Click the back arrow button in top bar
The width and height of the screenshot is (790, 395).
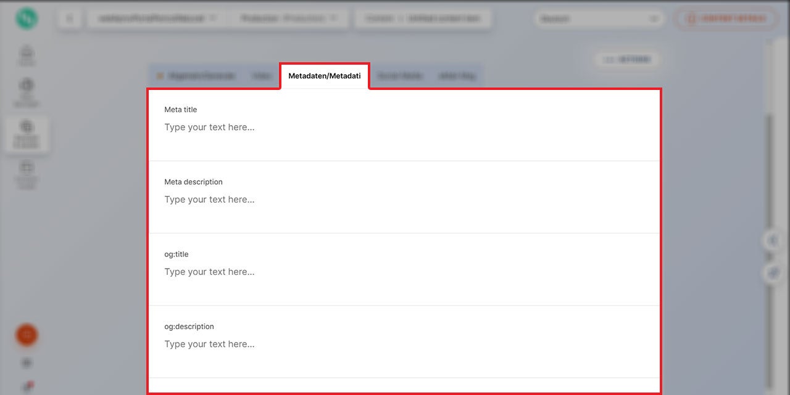[70, 18]
